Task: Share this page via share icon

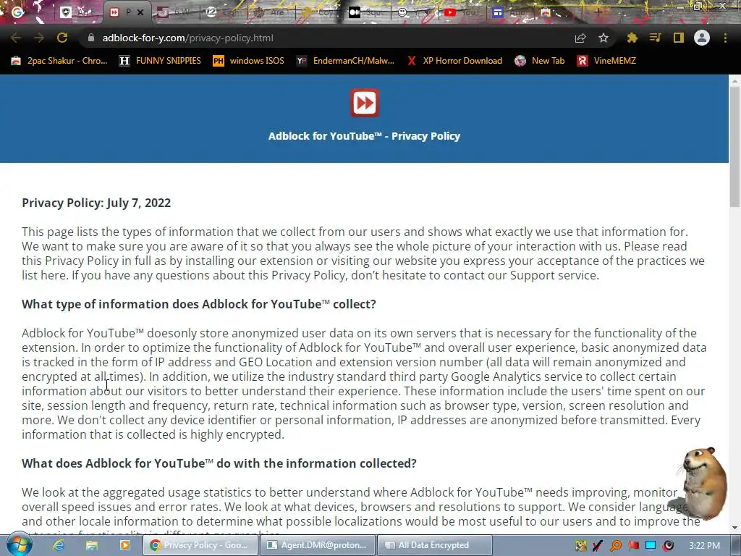Action: [580, 38]
